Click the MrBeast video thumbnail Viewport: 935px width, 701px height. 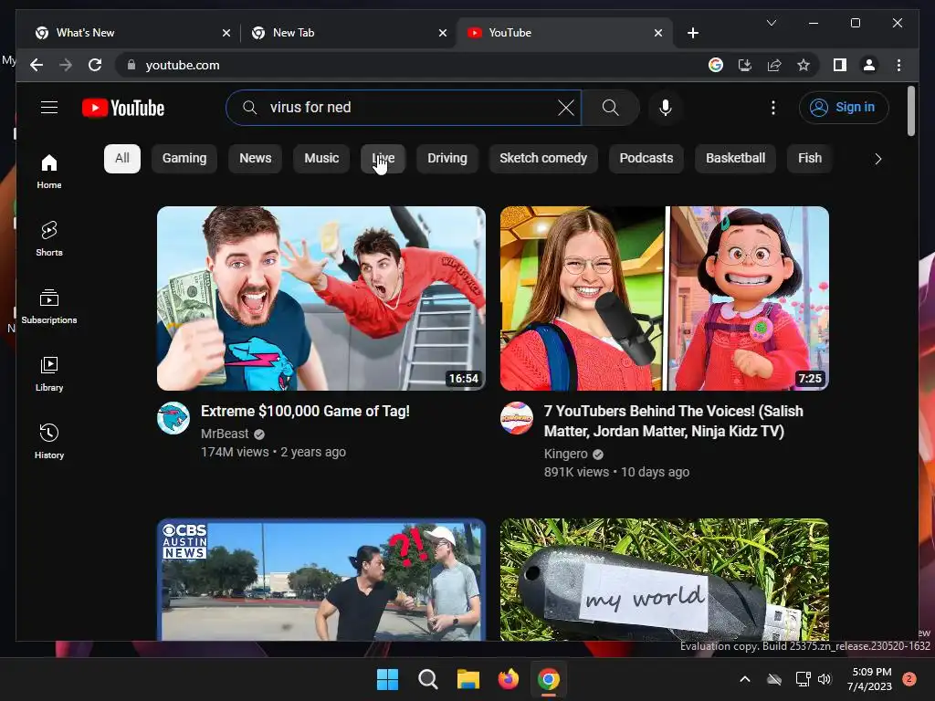tap(321, 298)
